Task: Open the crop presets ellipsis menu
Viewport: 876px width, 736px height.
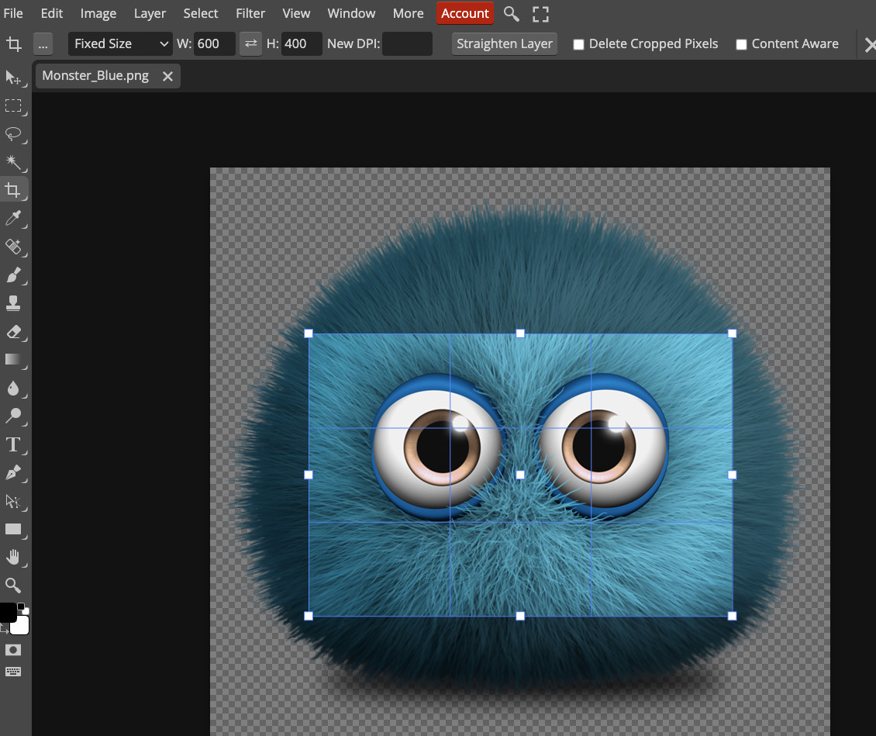Action: 43,44
